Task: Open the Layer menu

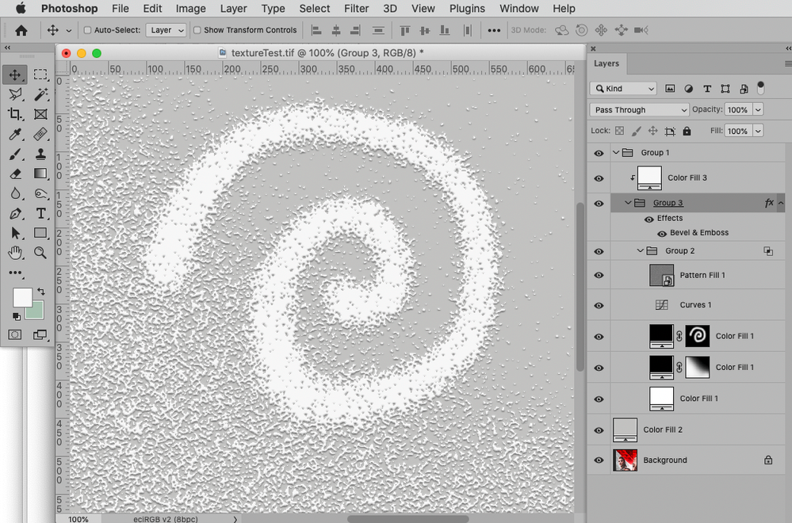Action: click(233, 9)
